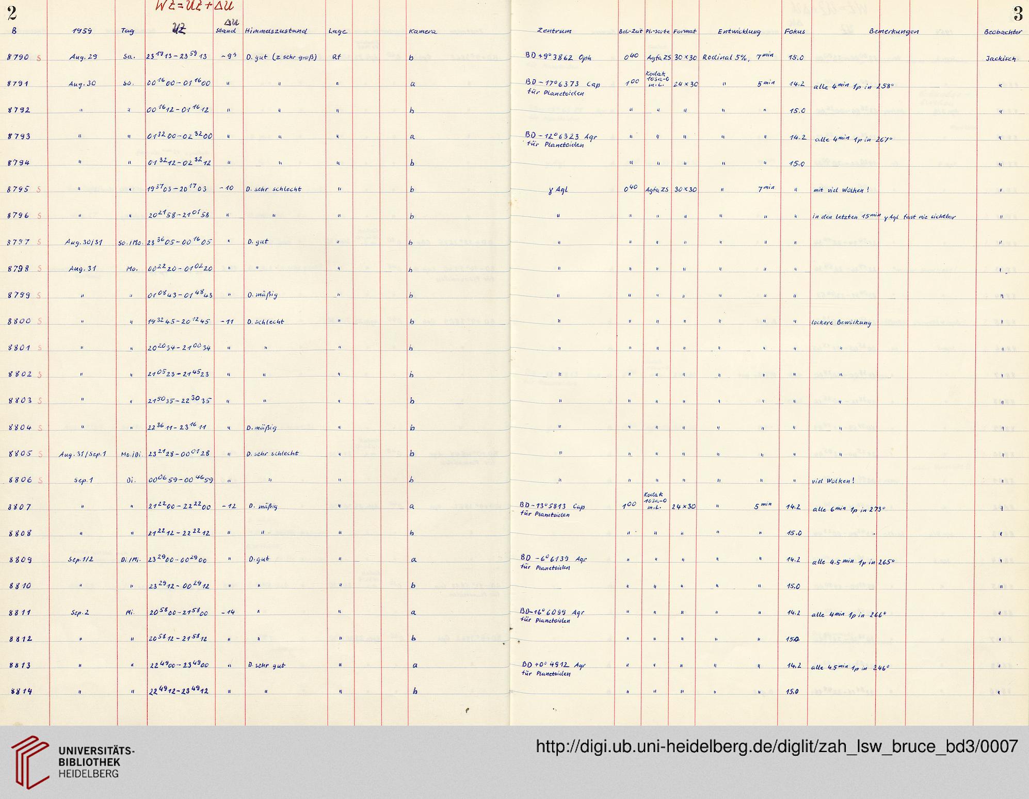Select the entry 'BD-13°5813 Cap'
Screen dimensions: 1029x799
[x=553, y=506]
